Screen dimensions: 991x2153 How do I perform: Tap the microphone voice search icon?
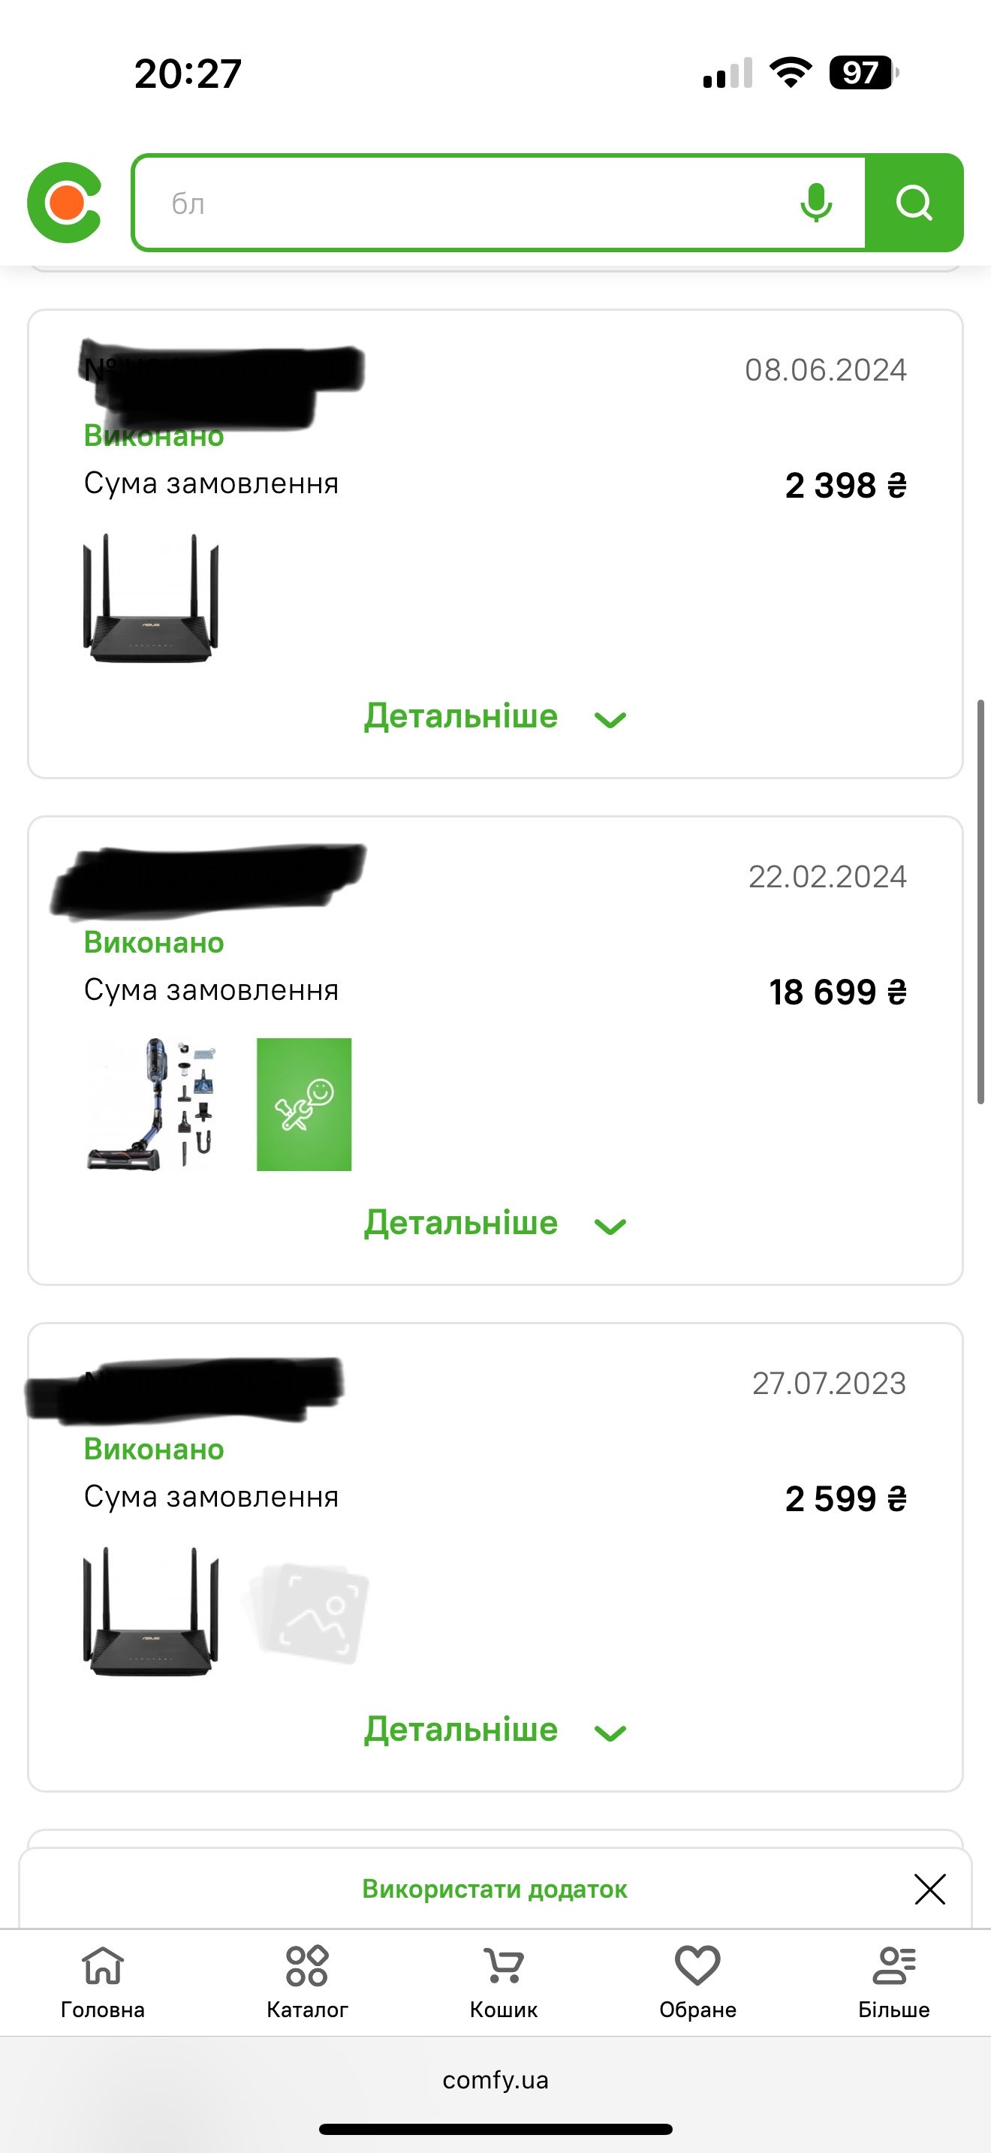pos(815,202)
